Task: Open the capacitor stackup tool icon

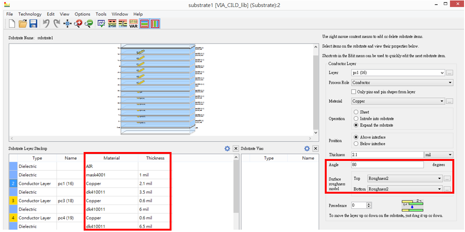Action: point(122,24)
